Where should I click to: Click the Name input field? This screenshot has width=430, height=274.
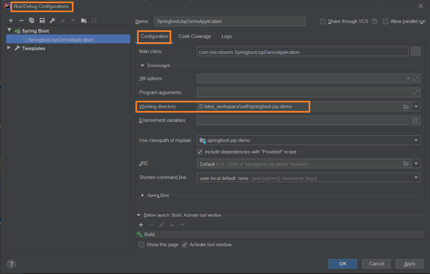230,21
